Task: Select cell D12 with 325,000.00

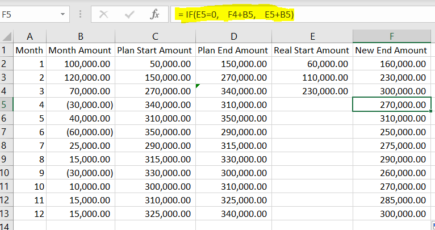Action: (x=233, y=200)
